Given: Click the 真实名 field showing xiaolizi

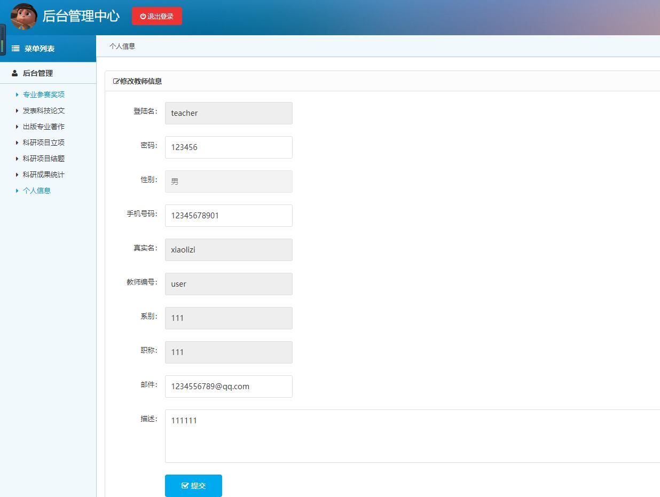Looking at the screenshot, I should click(x=229, y=250).
